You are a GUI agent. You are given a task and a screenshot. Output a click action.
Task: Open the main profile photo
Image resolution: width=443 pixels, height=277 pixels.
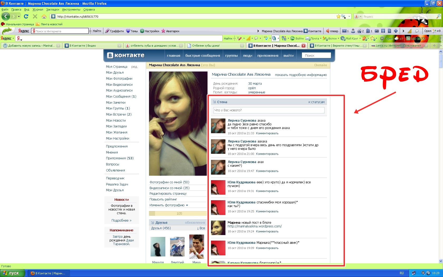[178, 123]
